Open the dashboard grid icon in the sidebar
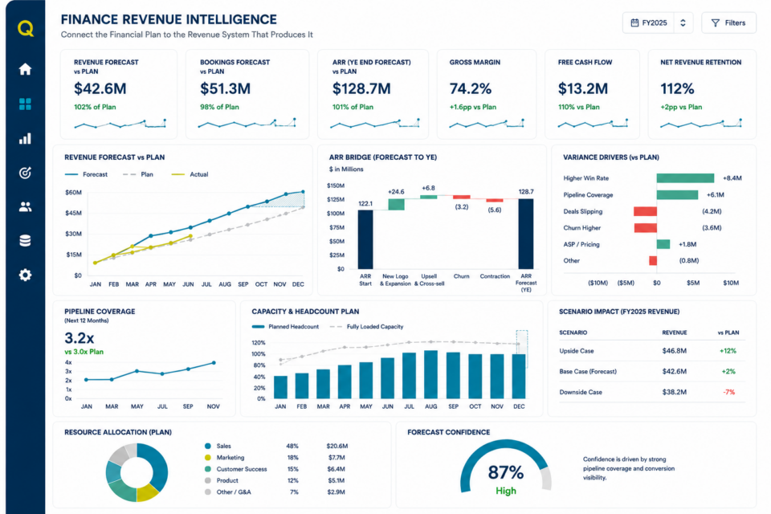Viewport: 771px width, 514px height. click(25, 104)
